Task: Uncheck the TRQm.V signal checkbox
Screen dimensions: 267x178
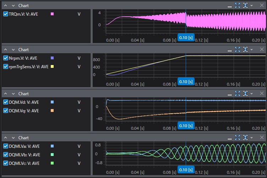Action: (x=6, y=14)
